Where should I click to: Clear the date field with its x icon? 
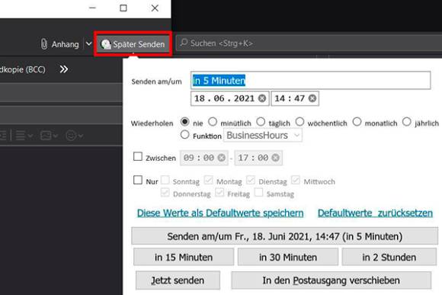(262, 98)
